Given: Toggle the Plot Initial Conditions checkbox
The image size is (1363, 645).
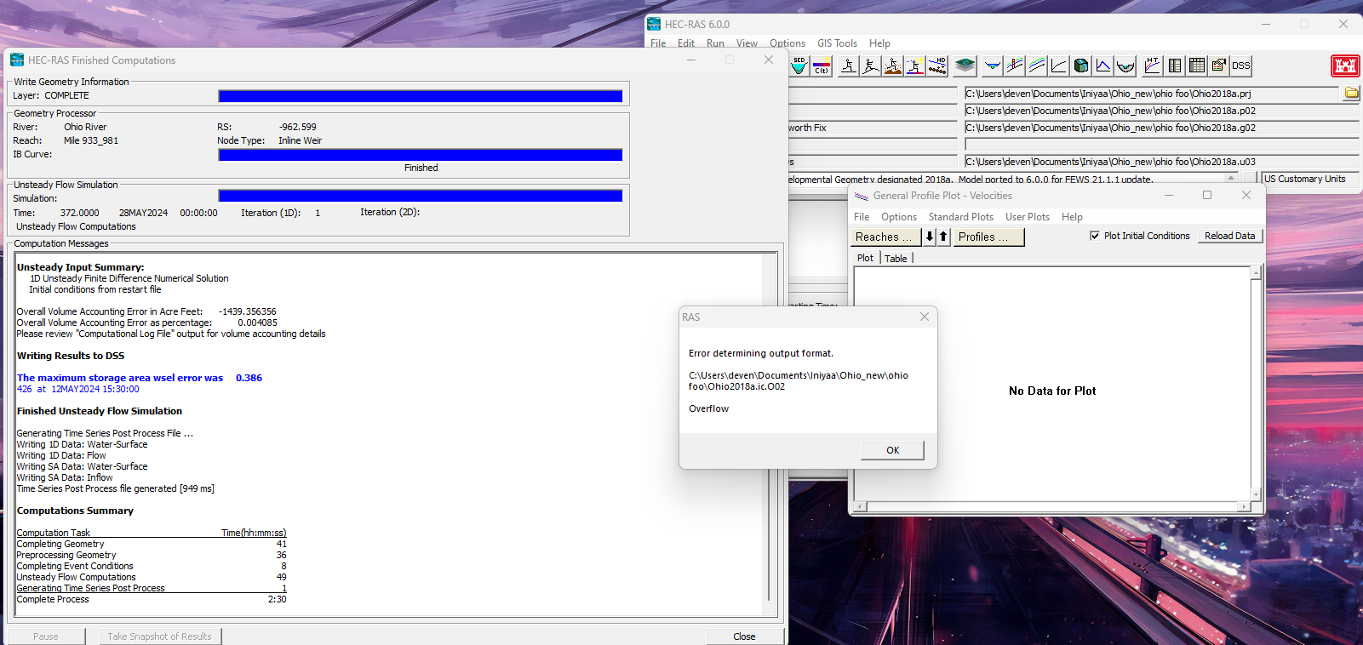Looking at the screenshot, I should 1095,236.
